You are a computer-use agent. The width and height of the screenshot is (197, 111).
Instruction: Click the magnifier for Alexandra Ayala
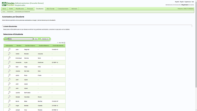[x=9, y=62]
